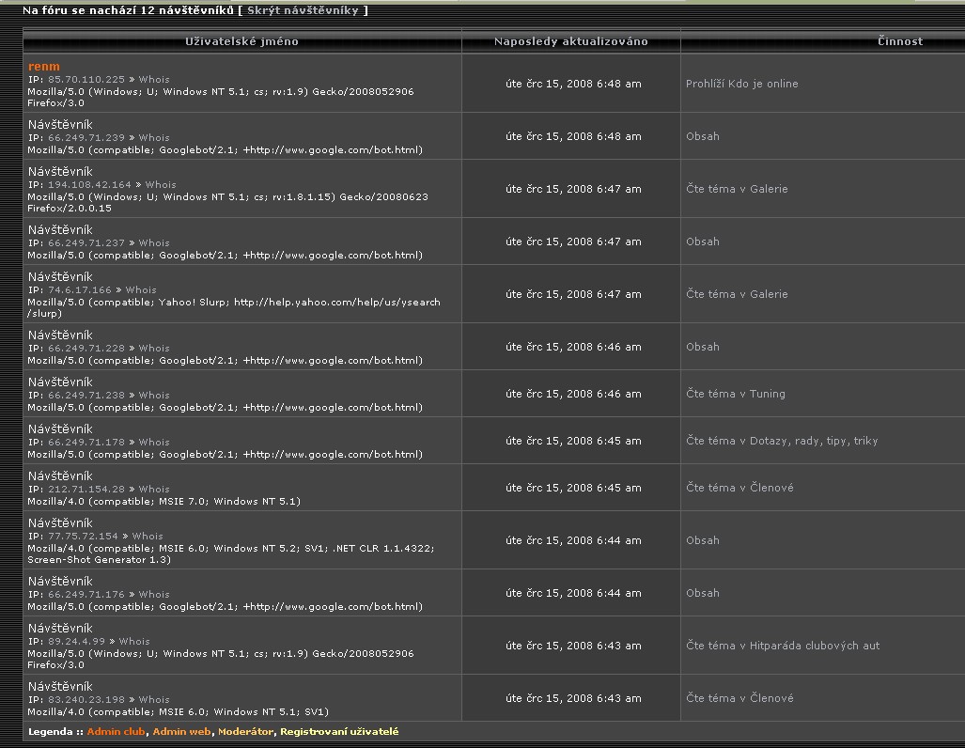
Task: Open Whois for IP 89.24.4.99
Action: (134, 642)
